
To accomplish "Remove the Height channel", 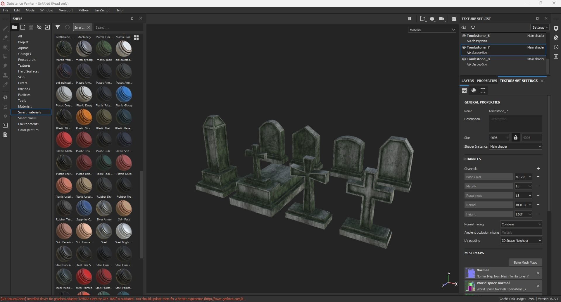I will tap(538, 214).
